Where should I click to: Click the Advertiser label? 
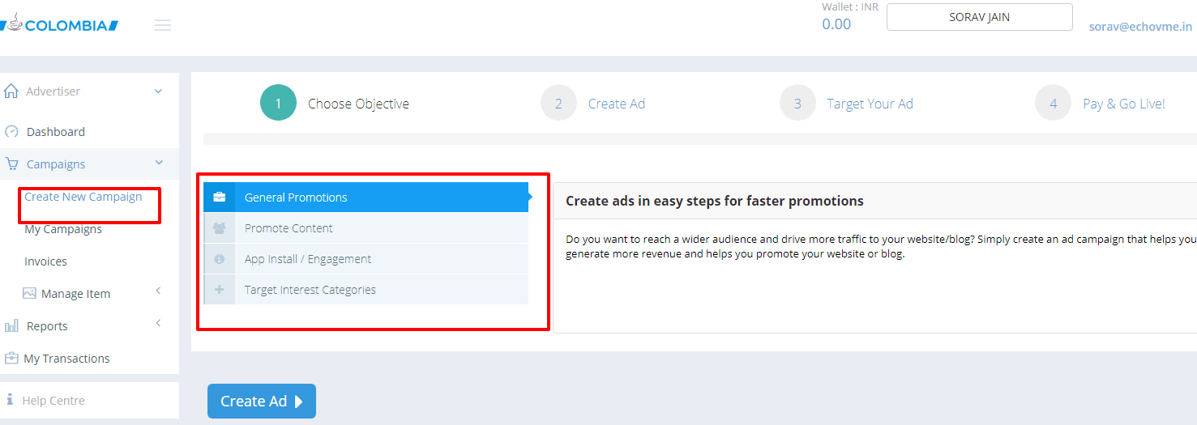[x=53, y=91]
